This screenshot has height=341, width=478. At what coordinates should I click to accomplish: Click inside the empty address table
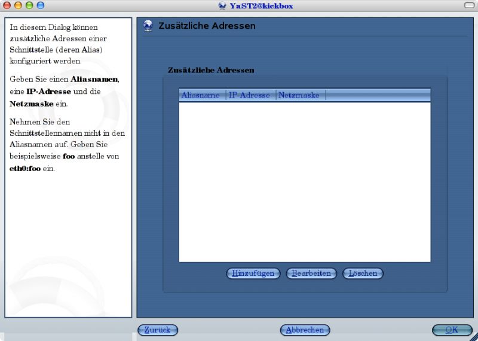click(x=305, y=179)
